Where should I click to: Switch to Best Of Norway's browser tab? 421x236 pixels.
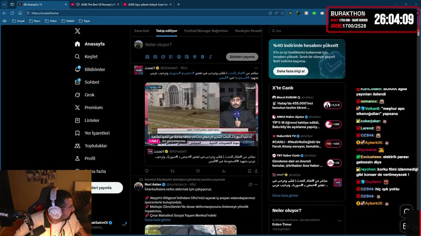pyautogui.click(x=95, y=4)
